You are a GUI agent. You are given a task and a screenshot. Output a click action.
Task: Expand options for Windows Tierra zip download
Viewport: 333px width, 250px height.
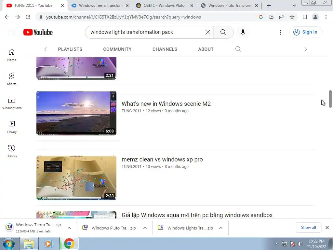[69, 228]
